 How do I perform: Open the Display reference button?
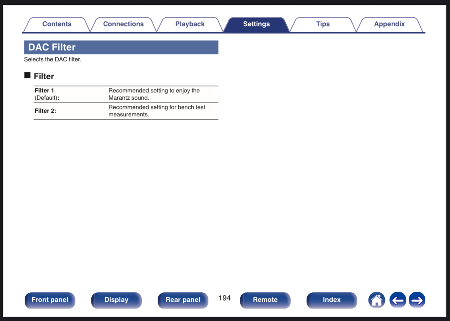click(116, 300)
